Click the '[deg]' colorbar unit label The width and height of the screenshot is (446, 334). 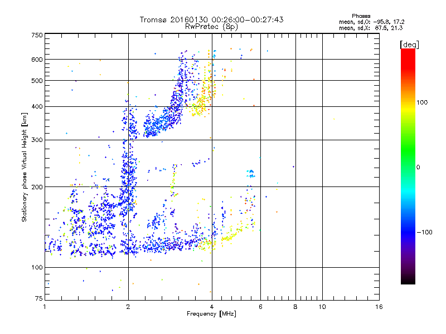click(x=409, y=45)
